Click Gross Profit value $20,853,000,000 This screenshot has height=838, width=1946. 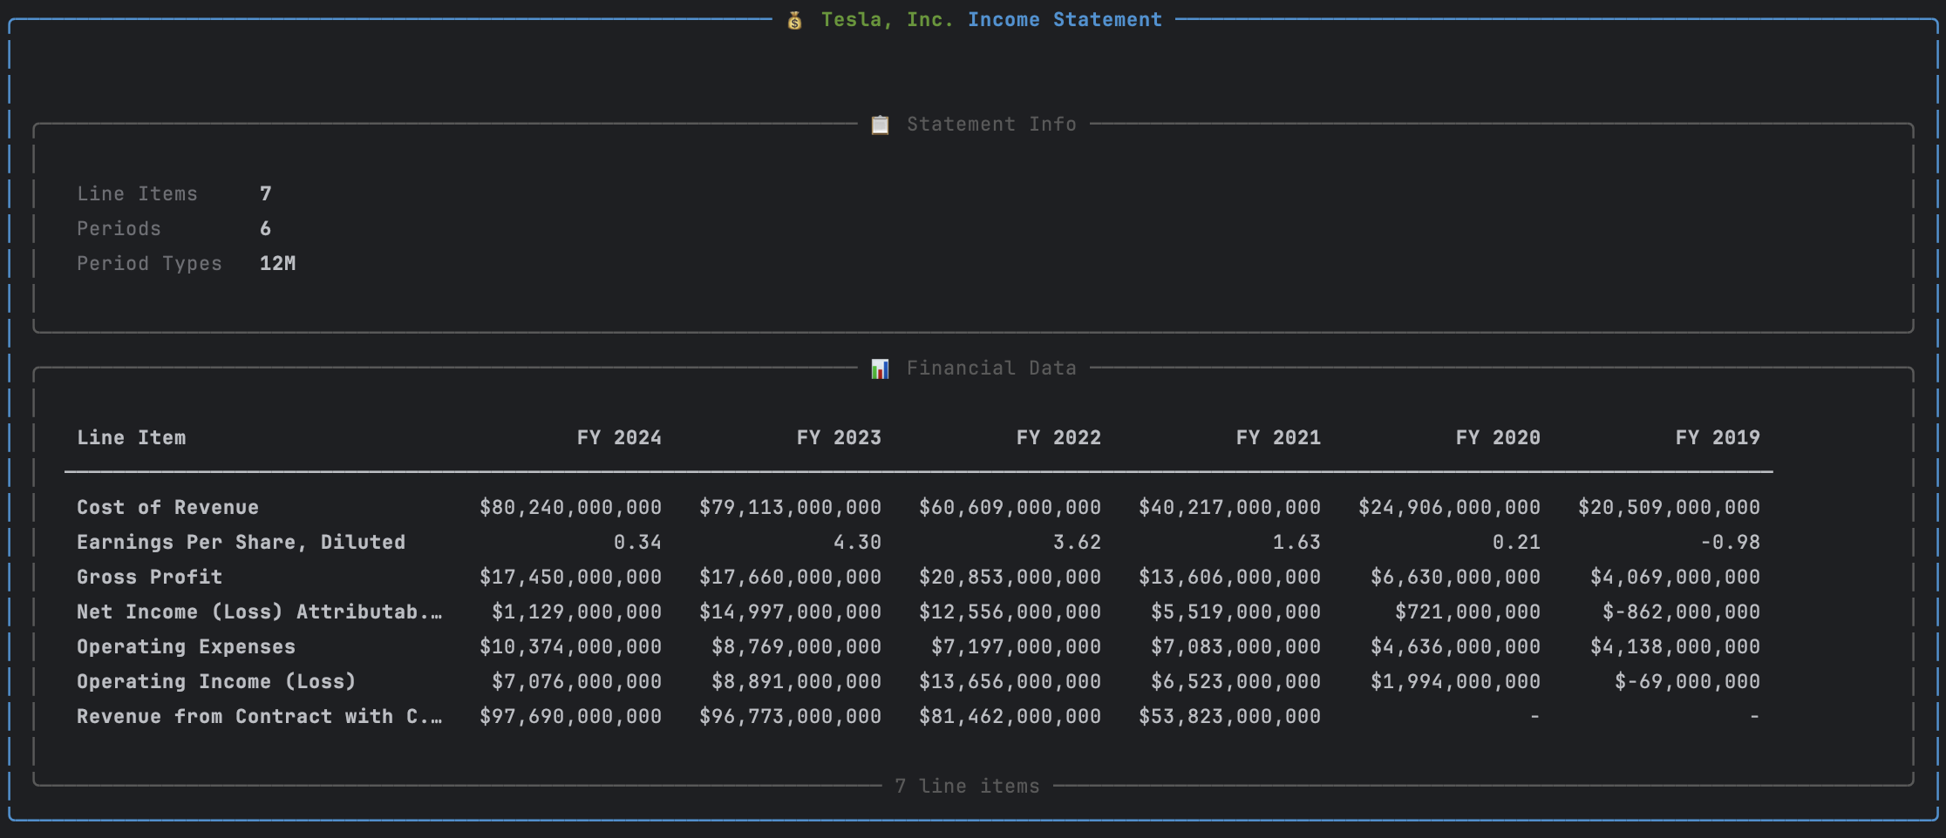[x=1010, y=577]
